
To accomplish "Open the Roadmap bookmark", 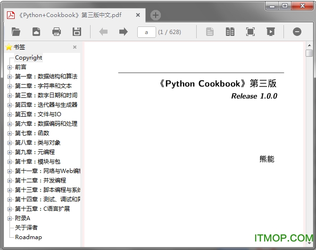I will pyautogui.click(x=28, y=237).
